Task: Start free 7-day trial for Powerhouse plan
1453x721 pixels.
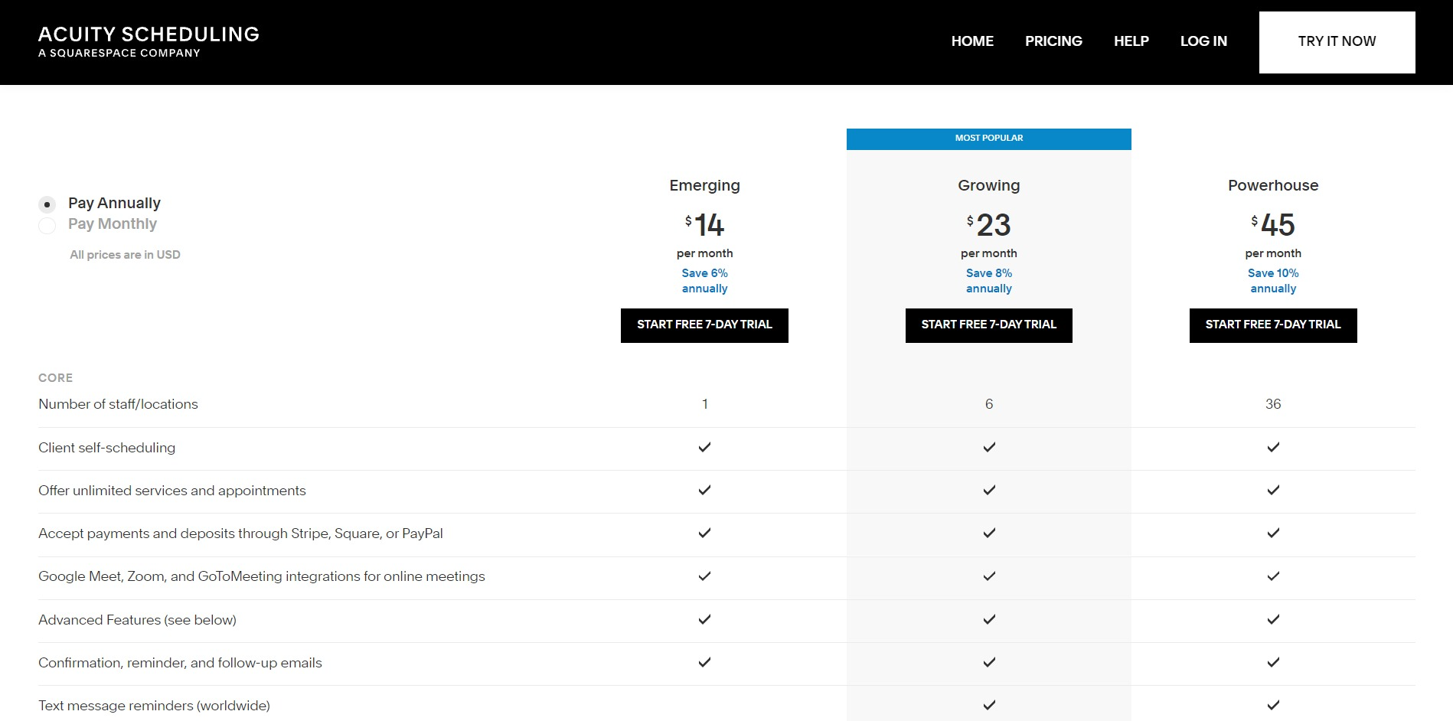Action: pyautogui.click(x=1273, y=325)
